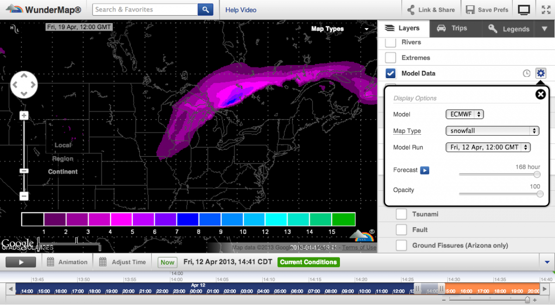Image resolution: width=555 pixels, height=305 pixels.
Task: Select the Region zoom level label
Action: [62, 159]
